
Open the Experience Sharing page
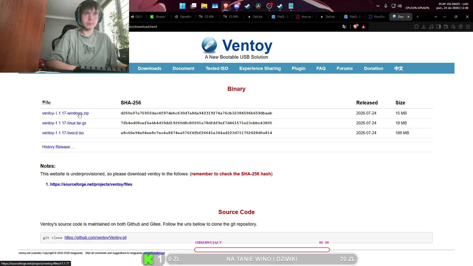(x=260, y=68)
